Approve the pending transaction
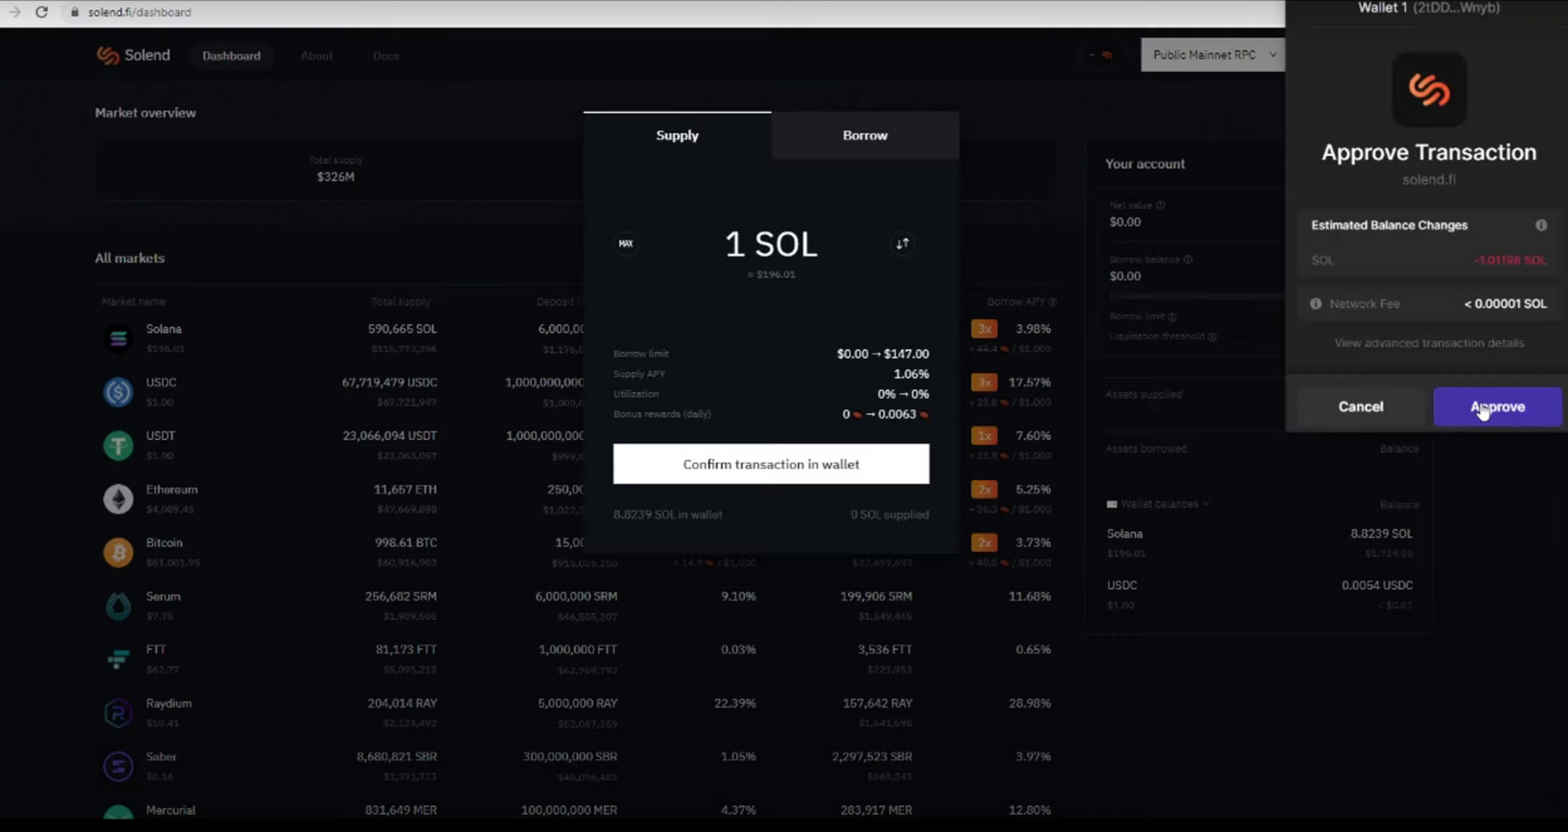Image resolution: width=1568 pixels, height=832 pixels. tap(1497, 406)
